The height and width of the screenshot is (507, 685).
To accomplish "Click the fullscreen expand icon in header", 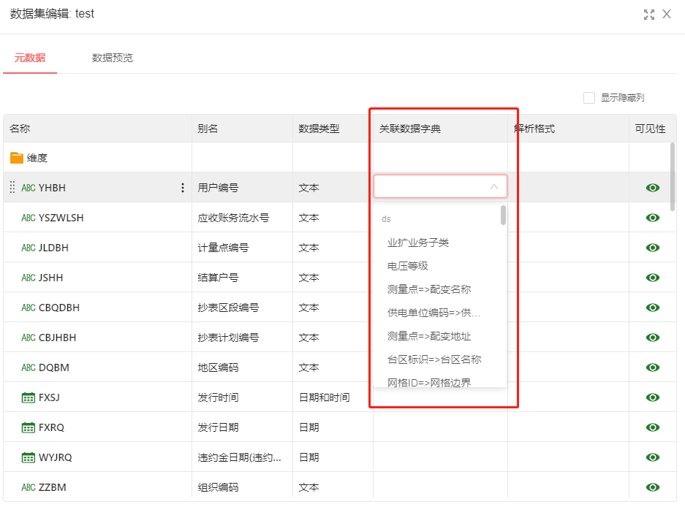I will pos(648,15).
